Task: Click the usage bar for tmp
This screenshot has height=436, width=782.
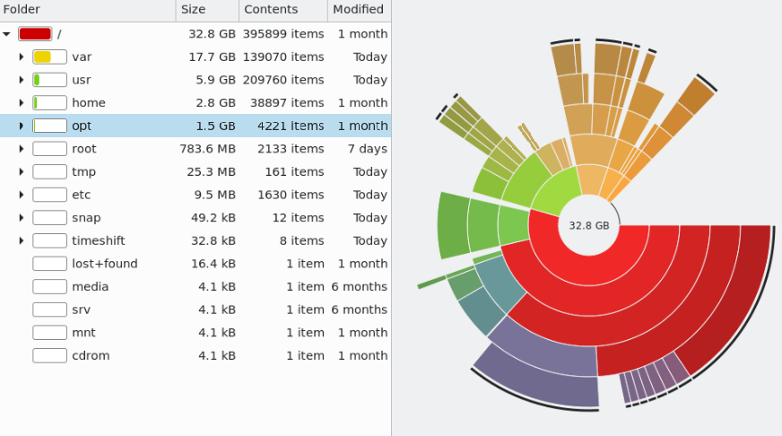Action: click(x=50, y=171)
